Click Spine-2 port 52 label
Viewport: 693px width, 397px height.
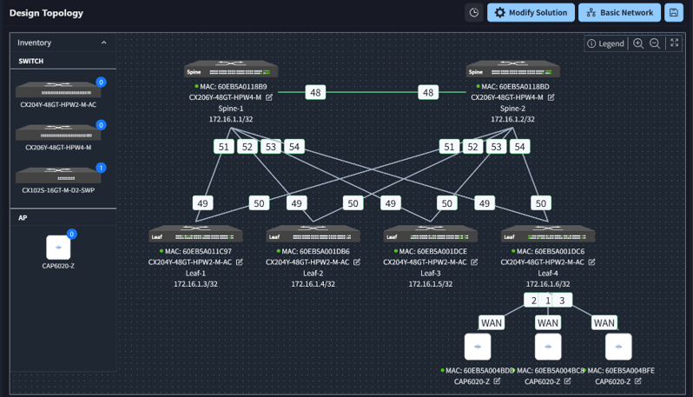point(473,147)
